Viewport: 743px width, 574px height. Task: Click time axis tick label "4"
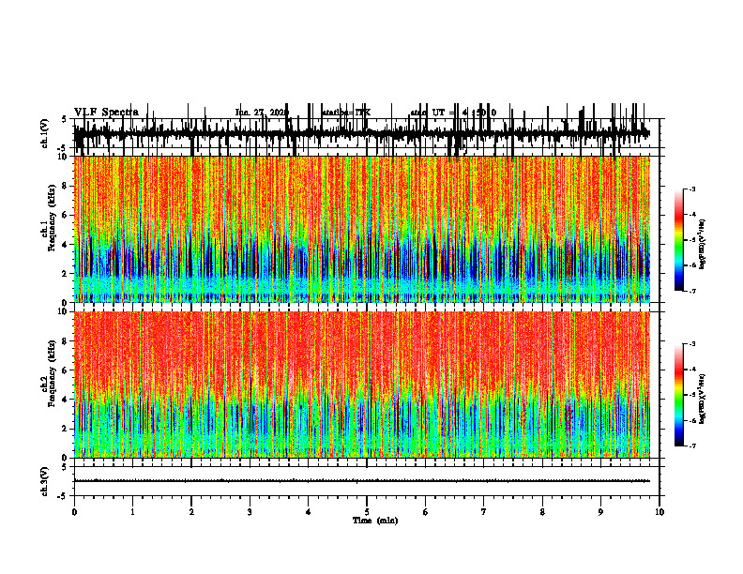point(309,512)
